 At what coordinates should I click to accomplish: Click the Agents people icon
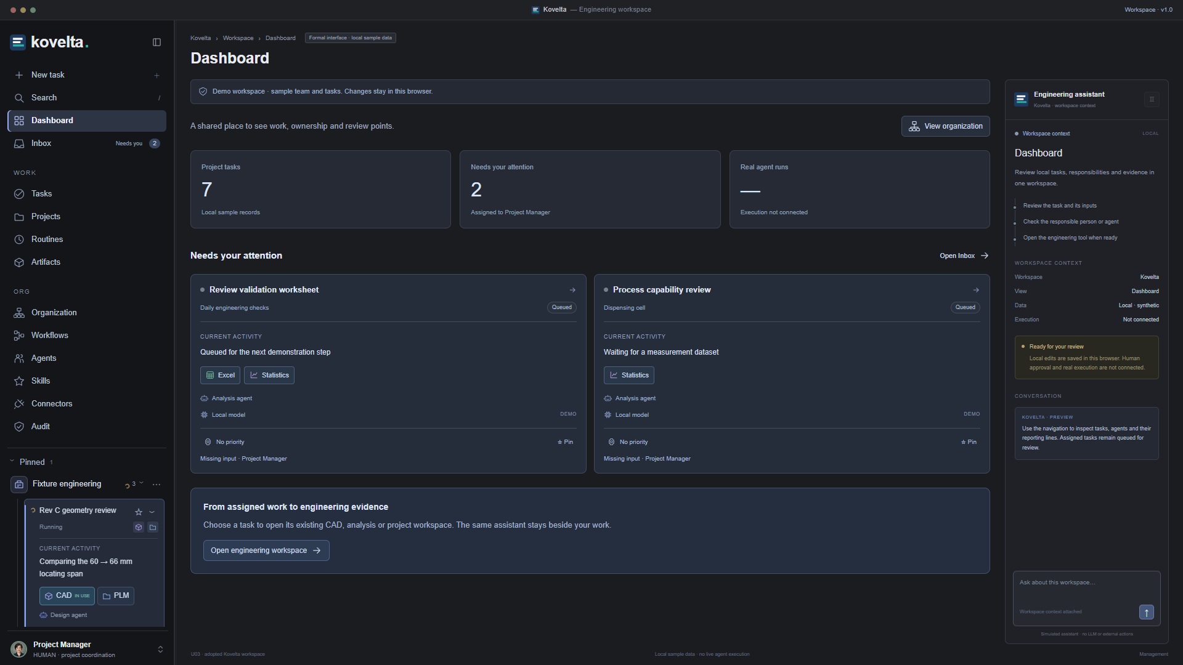(x=19, y=358)
